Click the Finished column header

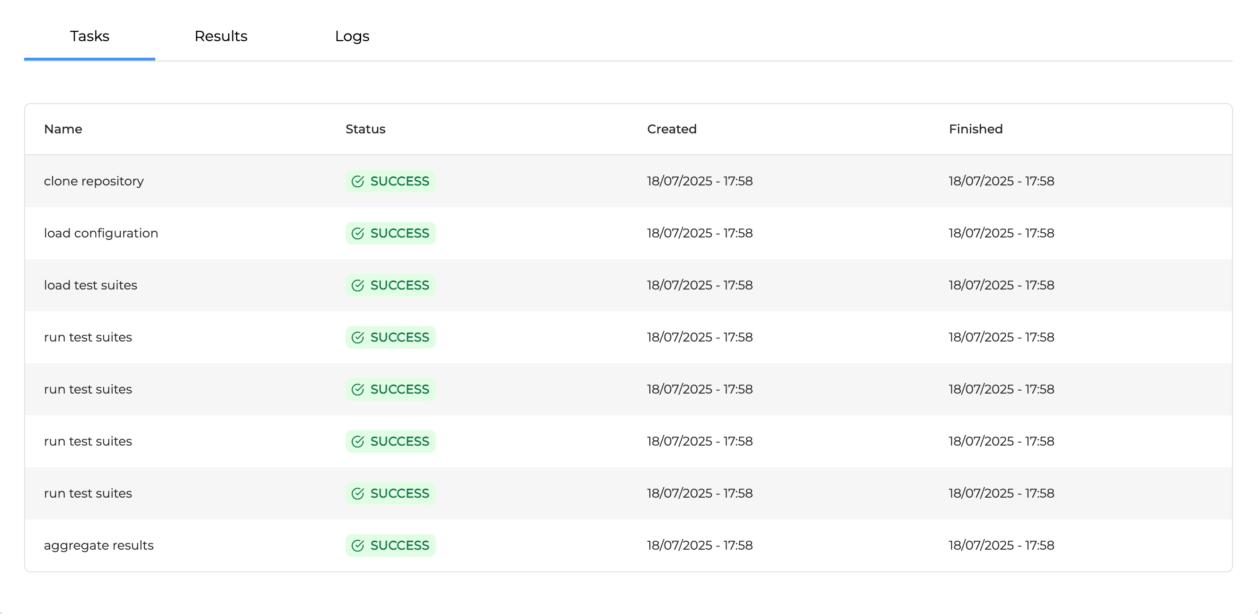click(975, 129)
